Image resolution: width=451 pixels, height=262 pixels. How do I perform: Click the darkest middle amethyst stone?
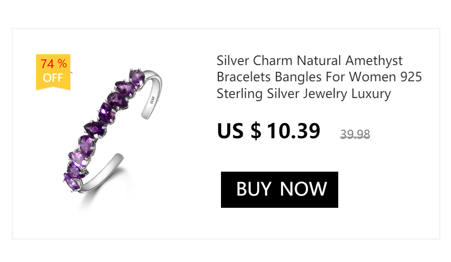tap(105, 112)
